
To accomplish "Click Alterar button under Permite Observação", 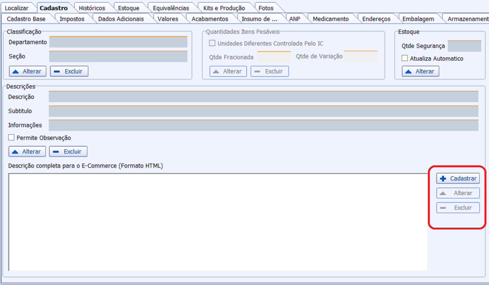I will [27, 151].
